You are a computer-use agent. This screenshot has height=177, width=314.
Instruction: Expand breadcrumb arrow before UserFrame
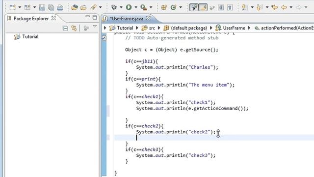pyautogui.click(x=211, y=28)
